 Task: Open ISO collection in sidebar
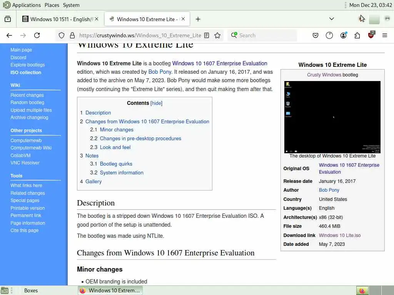[x=26, y=73]
